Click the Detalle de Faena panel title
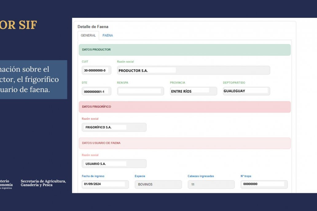The height and width of the screenshot is (211, 317). tap(93, 27)
